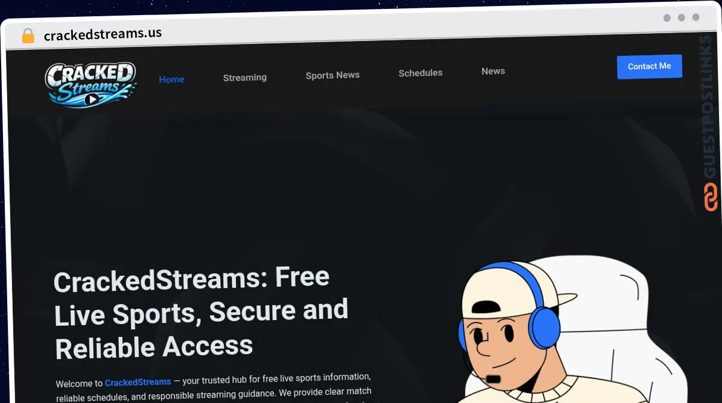Select the News menu item
This screenshot has height=403, width=722.
493,71
